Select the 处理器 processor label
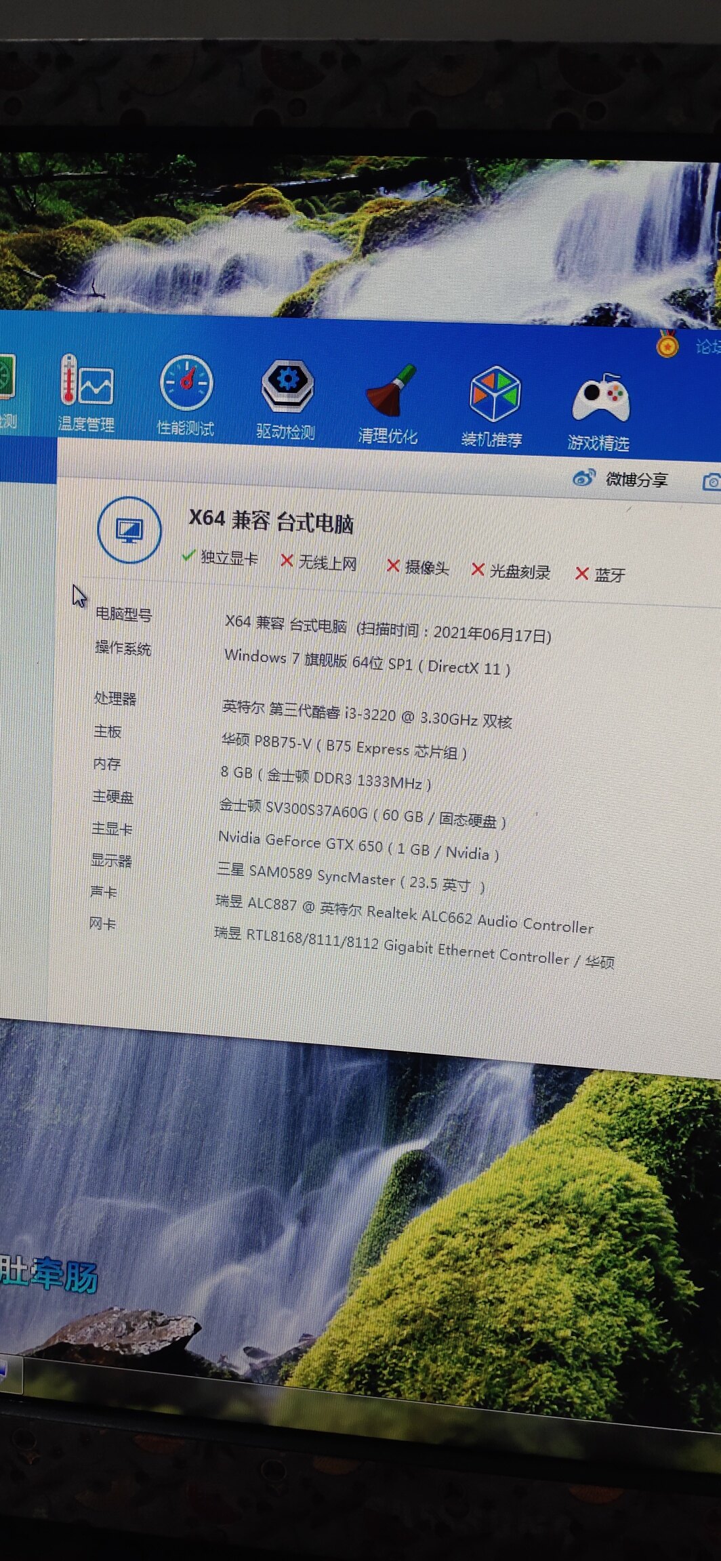Screen dimensions: 721x1561 point(115,698)
